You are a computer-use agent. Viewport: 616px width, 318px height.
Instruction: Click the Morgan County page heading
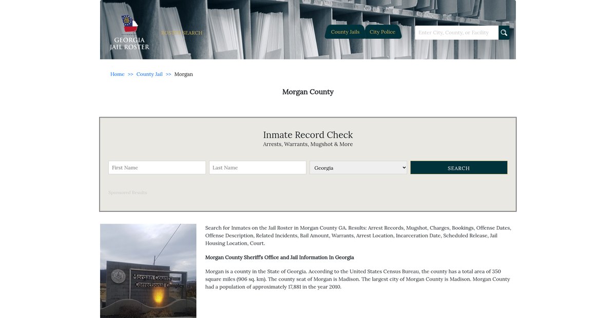pos(308,92)
